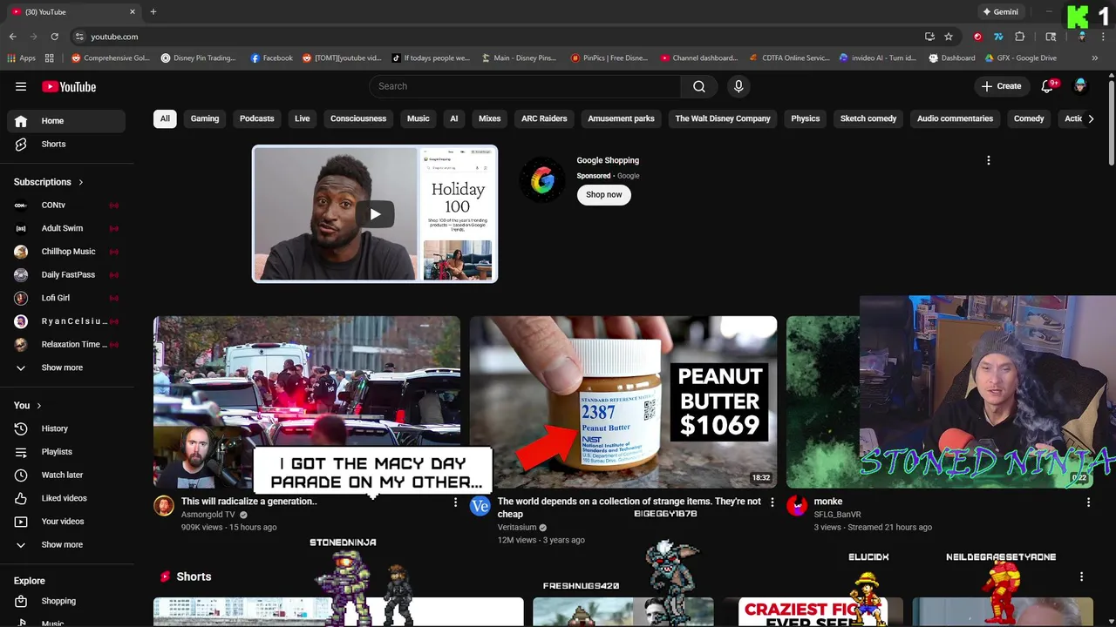Click Veritasium channel avatar
This screenshot has height=627, width=1116.
480,507
